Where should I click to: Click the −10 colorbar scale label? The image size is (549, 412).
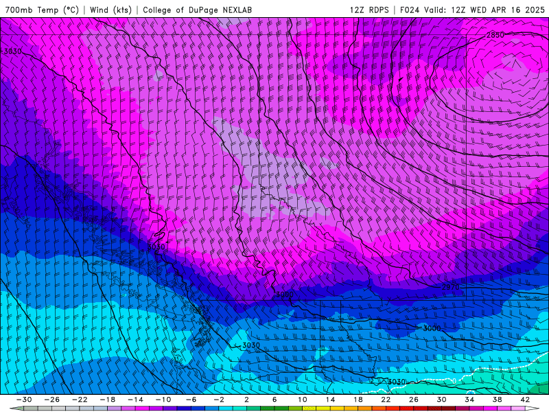click(163, 400)
